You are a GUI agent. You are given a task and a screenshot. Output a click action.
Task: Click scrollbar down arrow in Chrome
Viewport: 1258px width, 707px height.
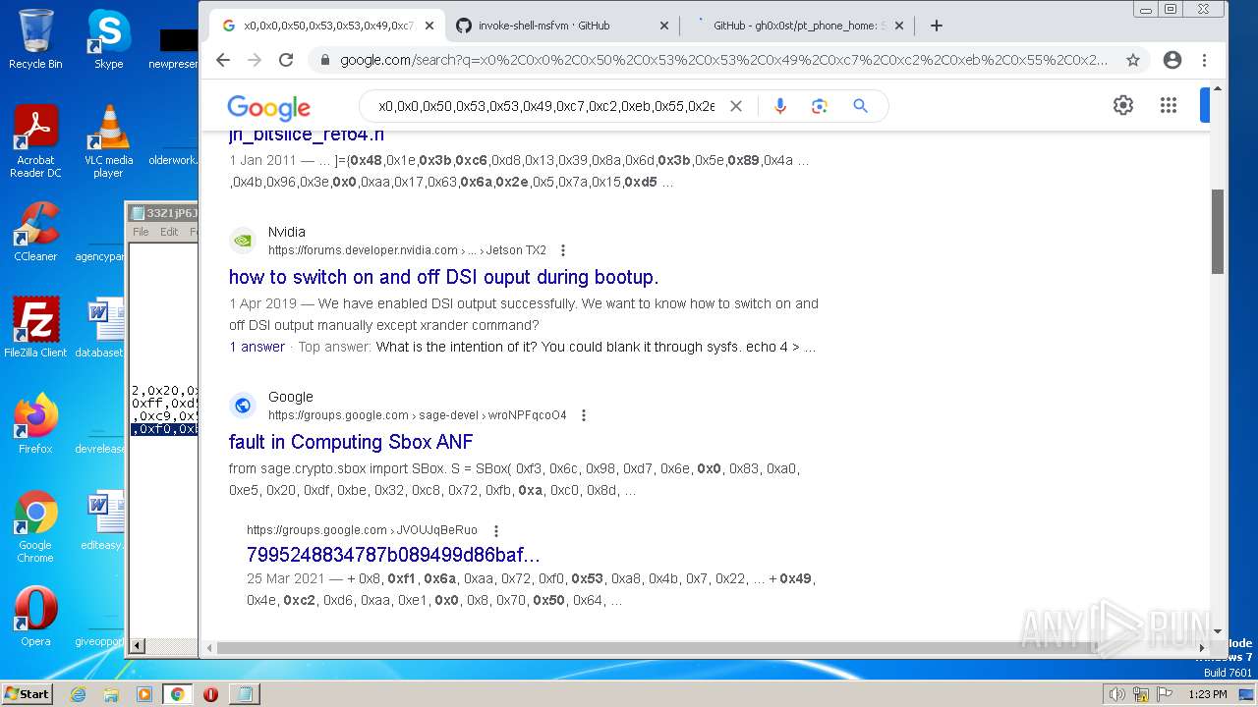click(x=1218, y=631)
